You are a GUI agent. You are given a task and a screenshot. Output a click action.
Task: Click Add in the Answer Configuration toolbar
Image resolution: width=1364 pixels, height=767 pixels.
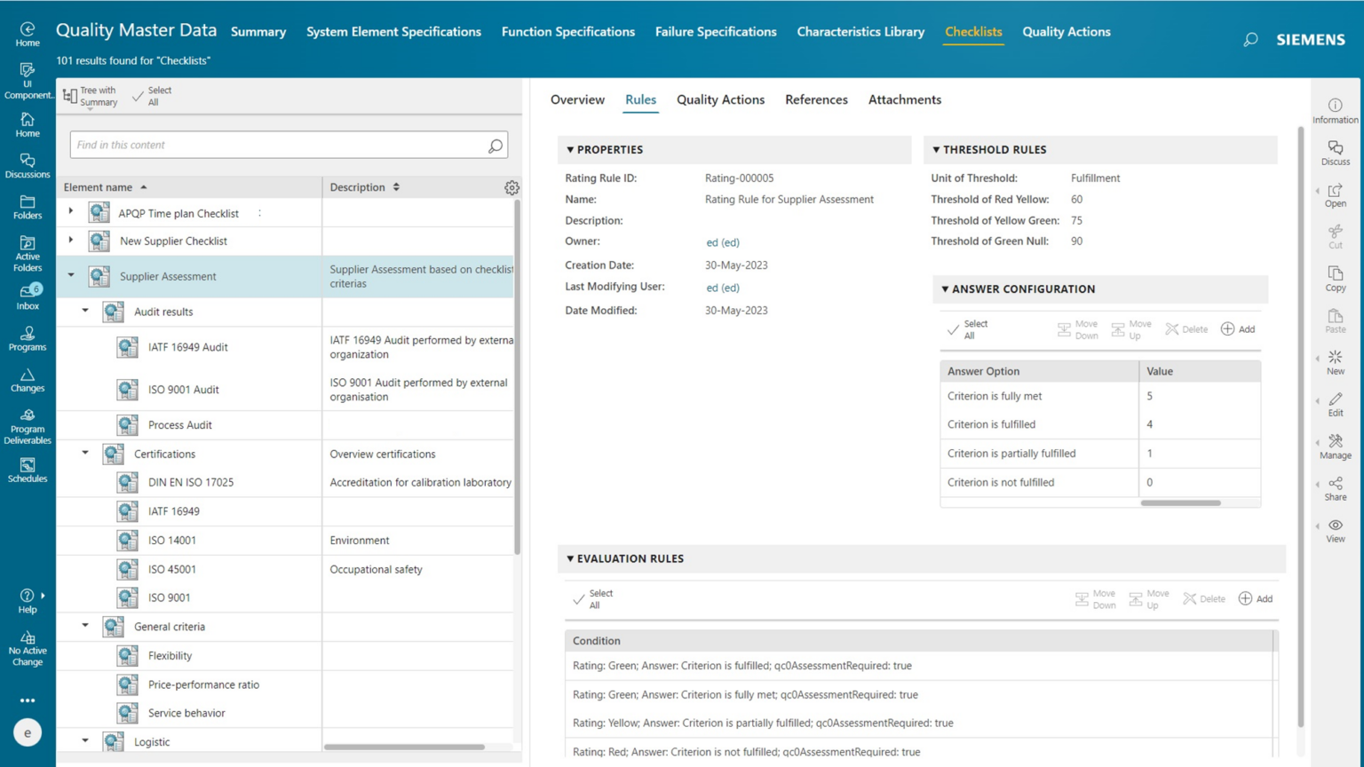pyautogui.click(x=1238, y=328)
